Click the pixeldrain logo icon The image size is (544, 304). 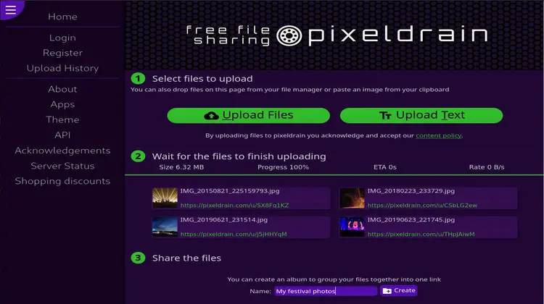pos(289,35)
